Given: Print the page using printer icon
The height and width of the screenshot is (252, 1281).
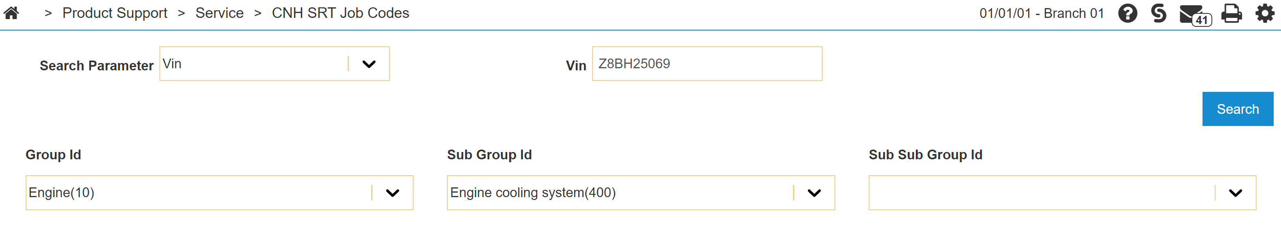Looking at the screenshot, I should coord(1231,13).
